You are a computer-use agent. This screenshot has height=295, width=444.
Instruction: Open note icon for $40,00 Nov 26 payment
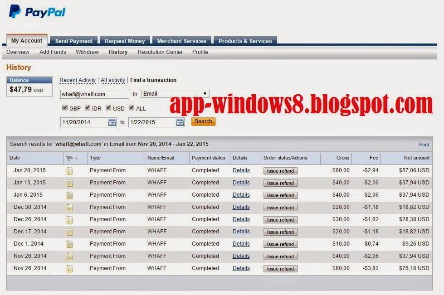[x=69, y=256]
